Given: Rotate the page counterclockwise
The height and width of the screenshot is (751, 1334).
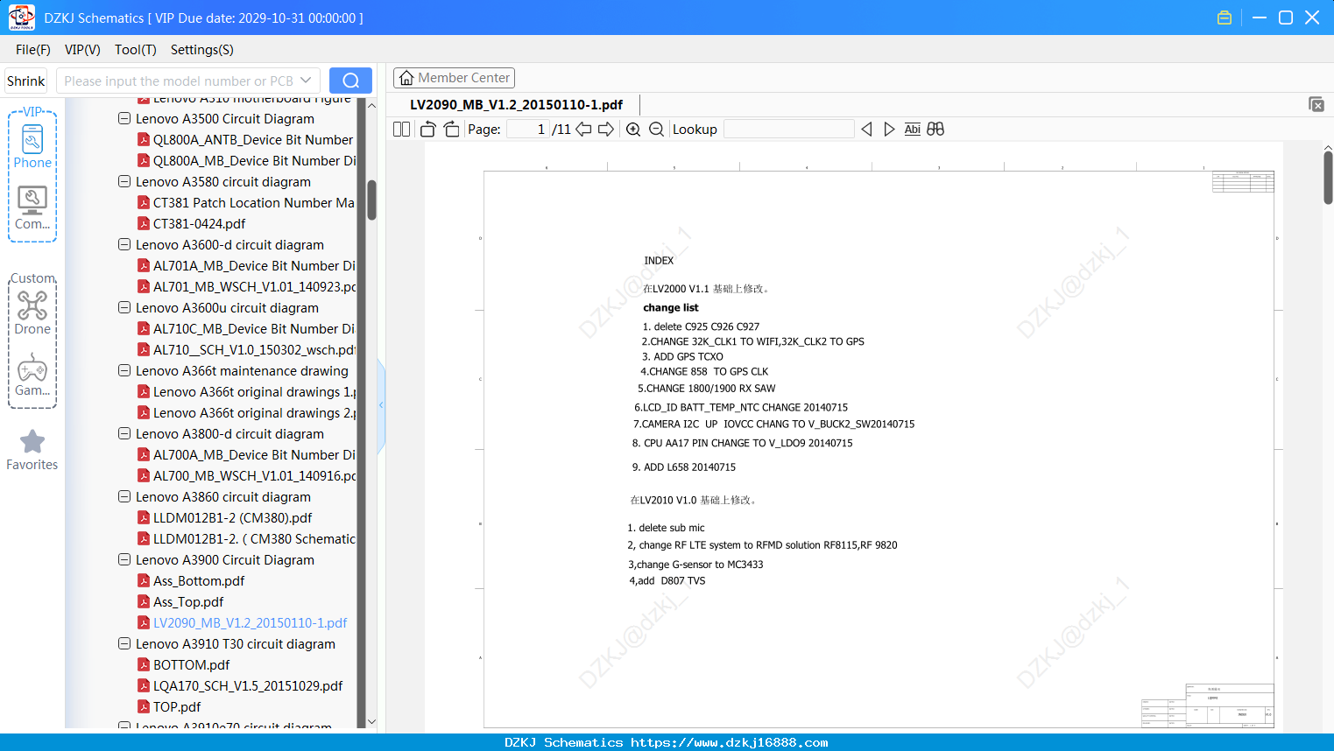Looking at the screenshot, I should 427,130.
